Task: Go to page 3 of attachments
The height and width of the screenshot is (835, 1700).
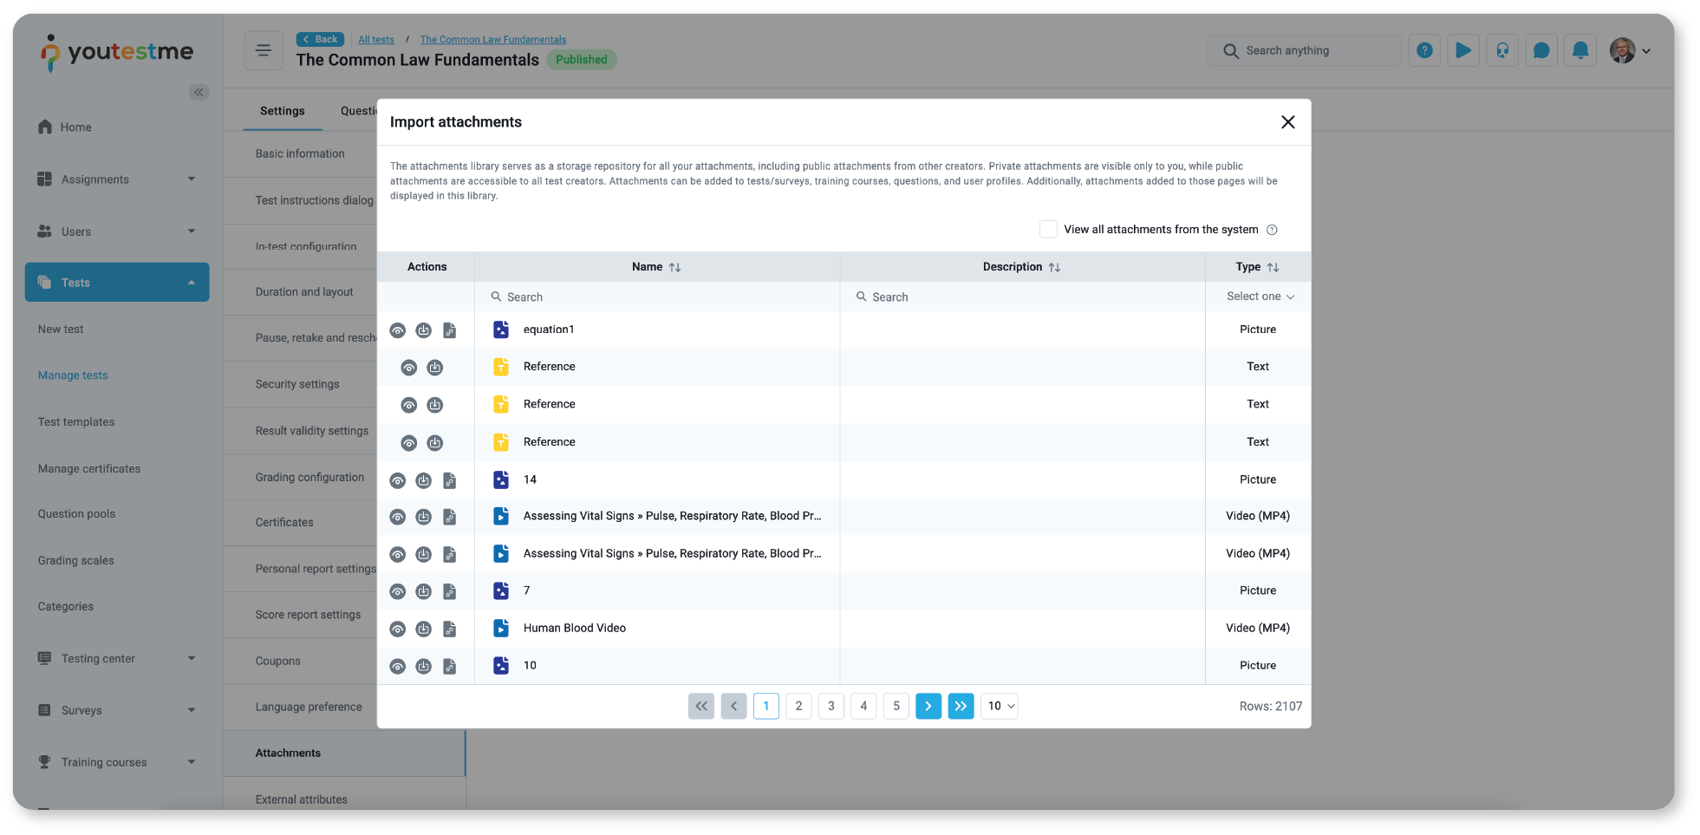Action: pyautogui.click(x=830, y=706)
